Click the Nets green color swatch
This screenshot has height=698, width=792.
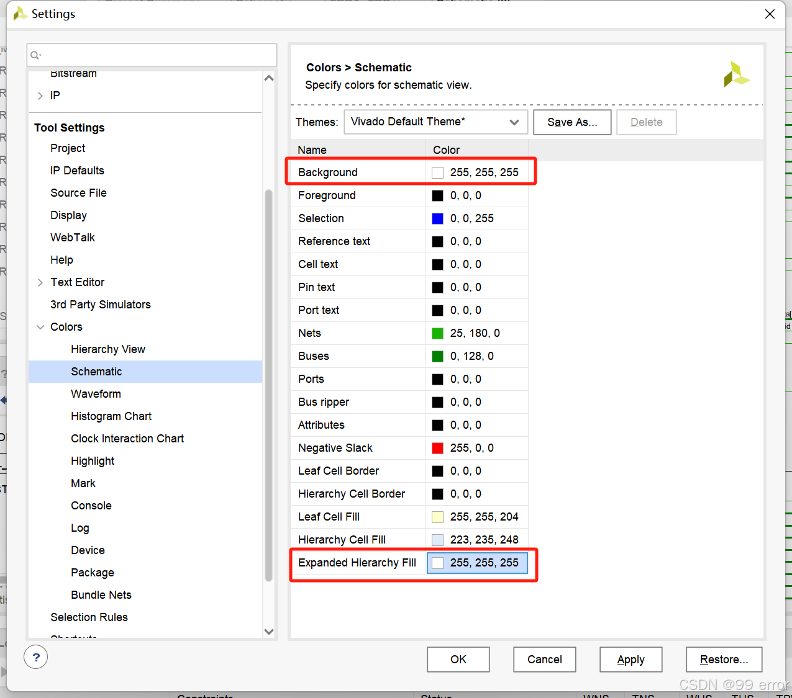point(438,333)
